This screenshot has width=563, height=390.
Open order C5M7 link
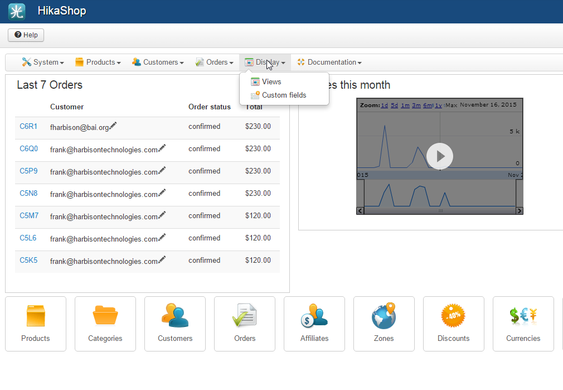tap(28, 216)
